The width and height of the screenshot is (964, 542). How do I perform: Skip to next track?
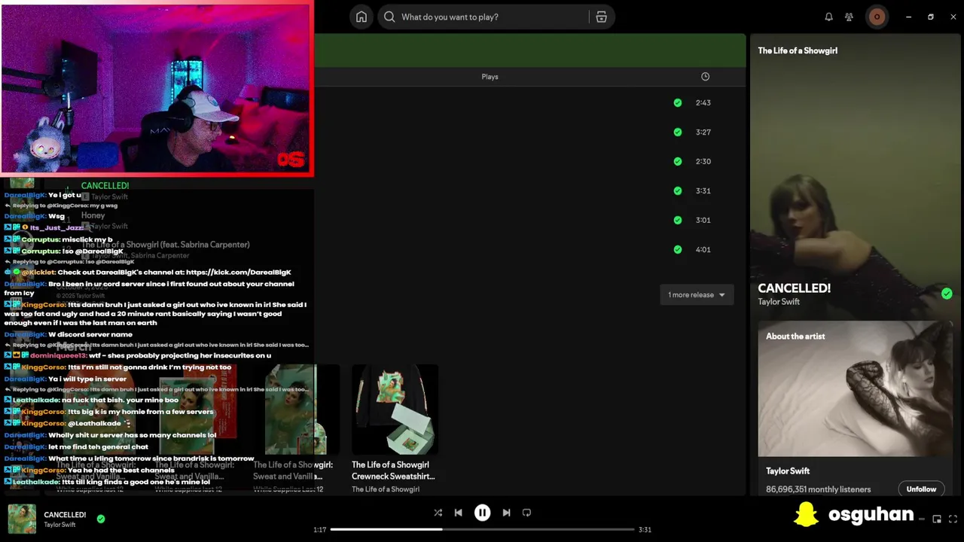pos(506,513)
